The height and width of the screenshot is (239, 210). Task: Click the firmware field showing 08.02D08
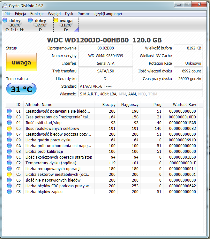pos(106,48)
